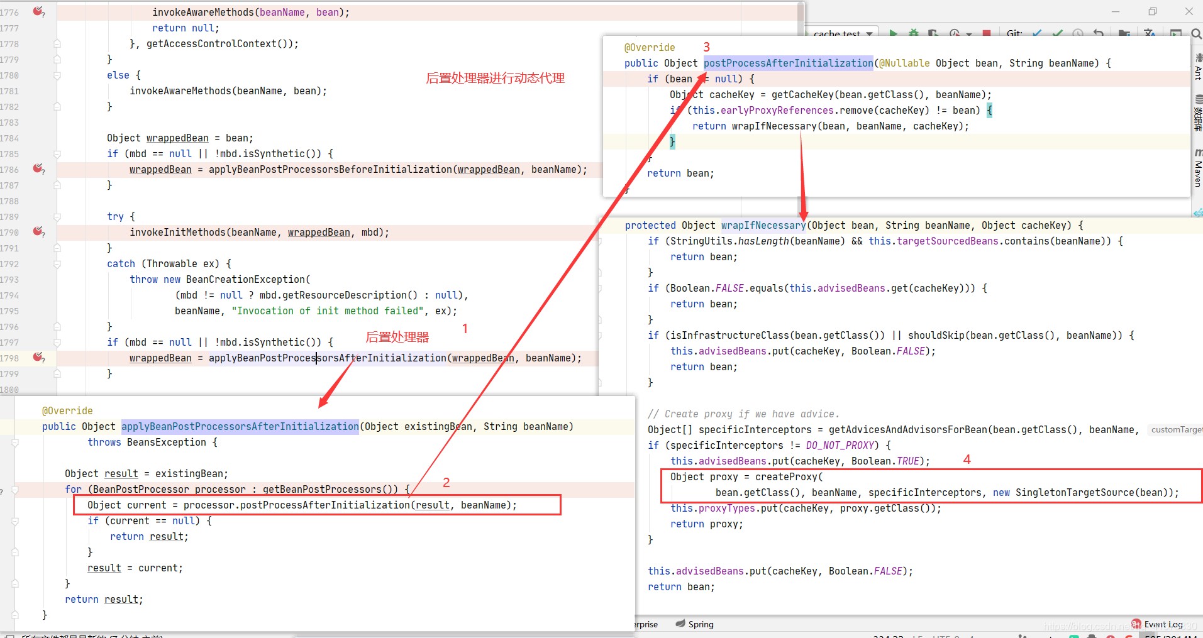1203x638 pixels.
Task: Click postProcessAfterInitialization highlighted method name
Action: [x=788, y=63]
